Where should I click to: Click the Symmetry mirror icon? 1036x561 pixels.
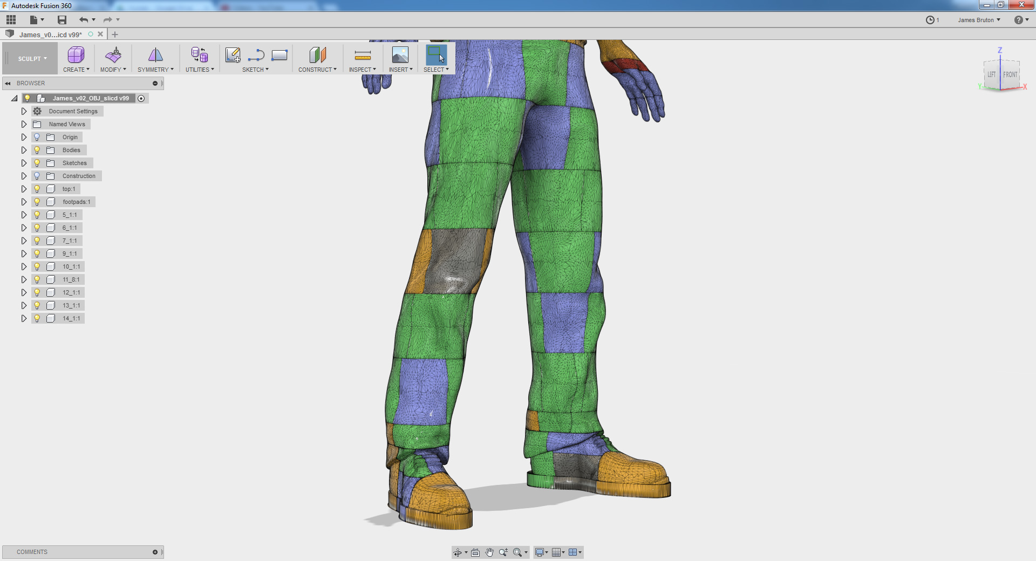coord(155,55)
